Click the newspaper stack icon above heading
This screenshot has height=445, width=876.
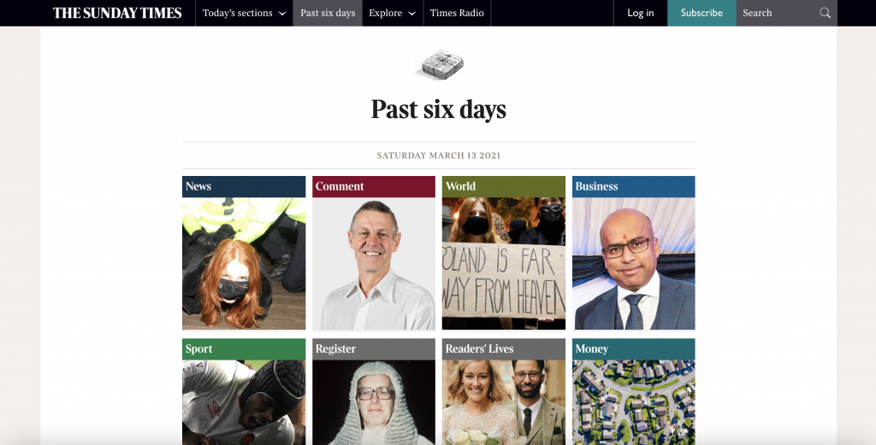439,64
